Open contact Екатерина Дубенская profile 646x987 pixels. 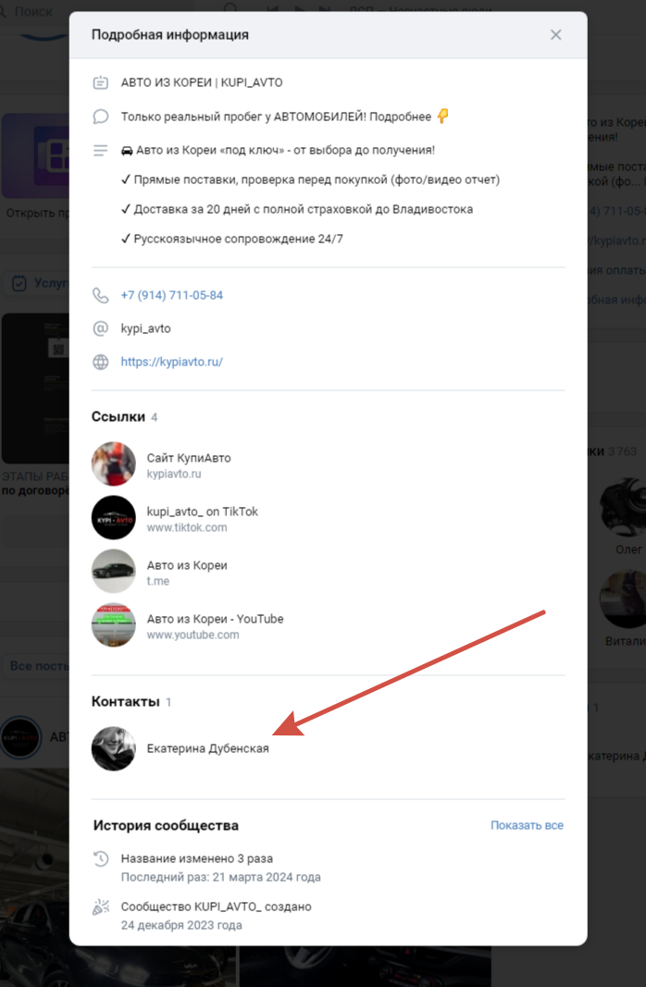click(207, 748)
